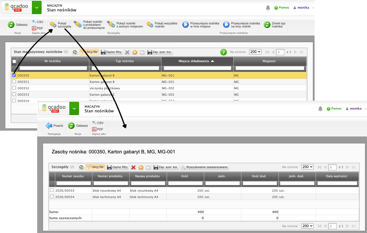367x233 pixels.
Task: Click the Powrót back arrow
Action: coord(49,126)
